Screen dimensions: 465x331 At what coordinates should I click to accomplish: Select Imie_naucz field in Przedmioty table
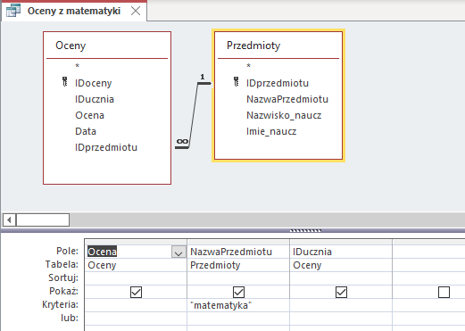tap(271, 131)
